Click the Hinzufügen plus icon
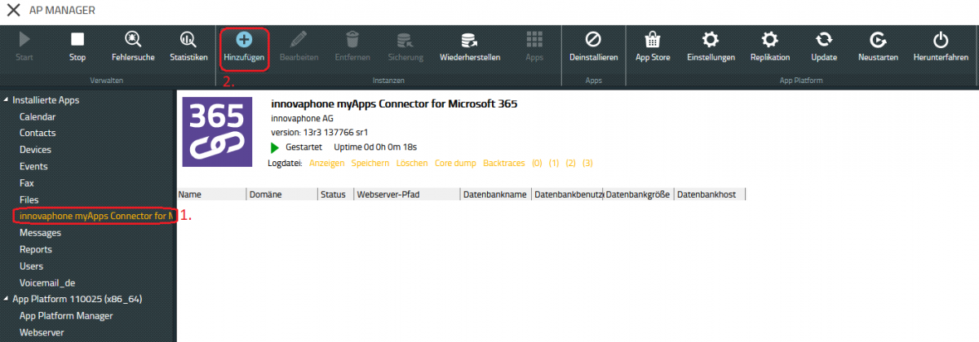This screenshot has width=979, height=342. coord(244,39)
